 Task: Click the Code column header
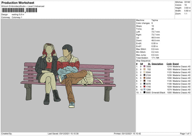(169, 64)
